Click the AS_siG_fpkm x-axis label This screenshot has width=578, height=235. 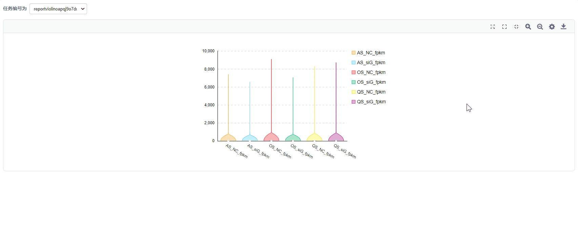(258, 151)
